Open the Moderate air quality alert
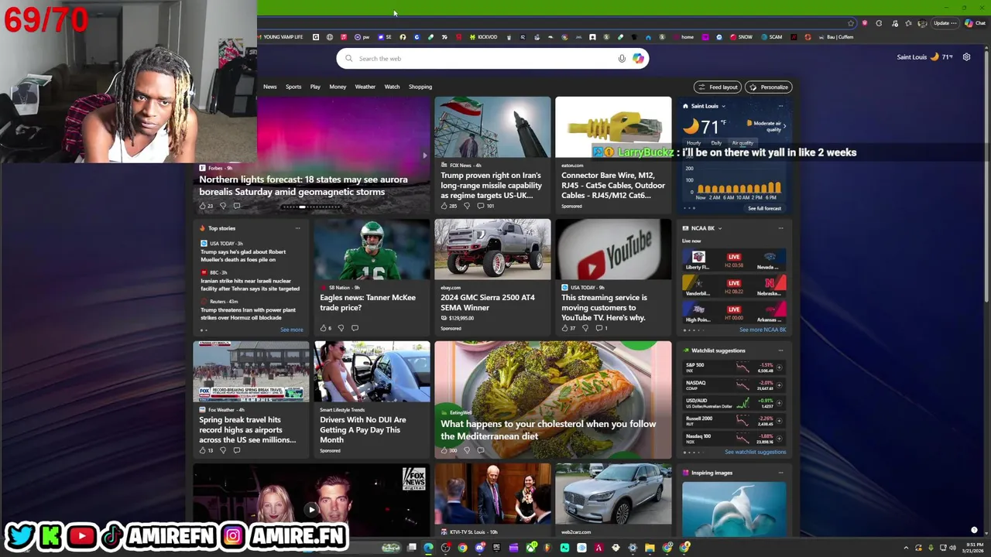 766,126
